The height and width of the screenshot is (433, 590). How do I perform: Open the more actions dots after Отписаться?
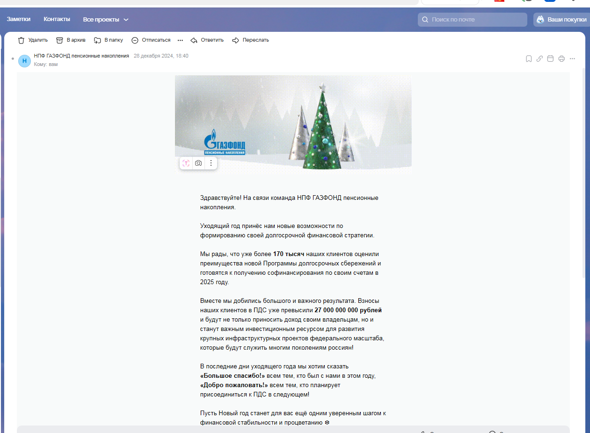click(181, 40)
